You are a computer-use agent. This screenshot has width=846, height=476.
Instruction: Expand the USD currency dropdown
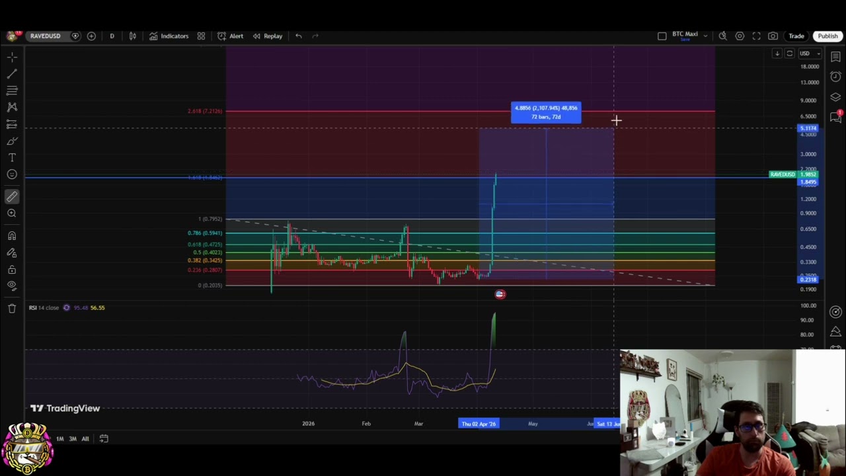pos(810,54)
